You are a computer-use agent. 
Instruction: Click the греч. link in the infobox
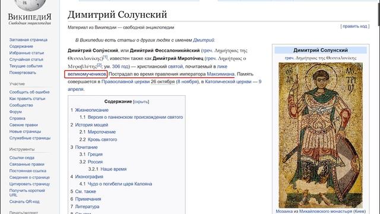pos(290,58)
